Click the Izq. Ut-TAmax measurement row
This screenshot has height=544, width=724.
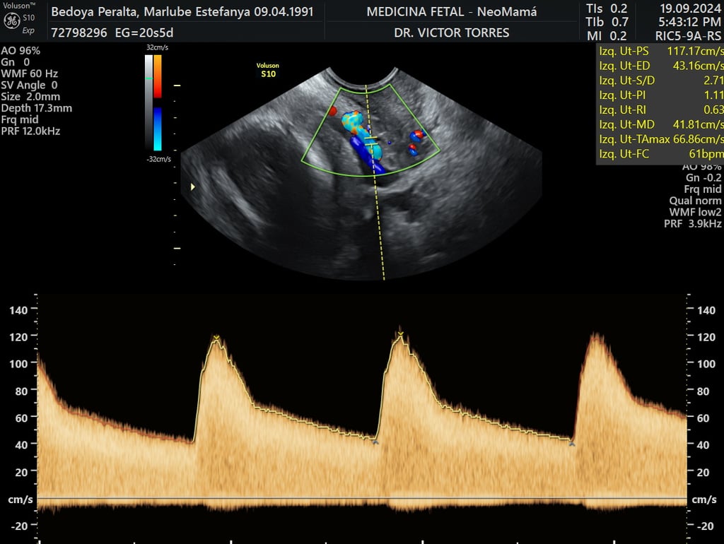(661, 139)
